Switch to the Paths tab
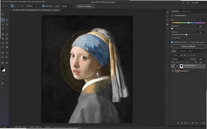 (190, 51)
